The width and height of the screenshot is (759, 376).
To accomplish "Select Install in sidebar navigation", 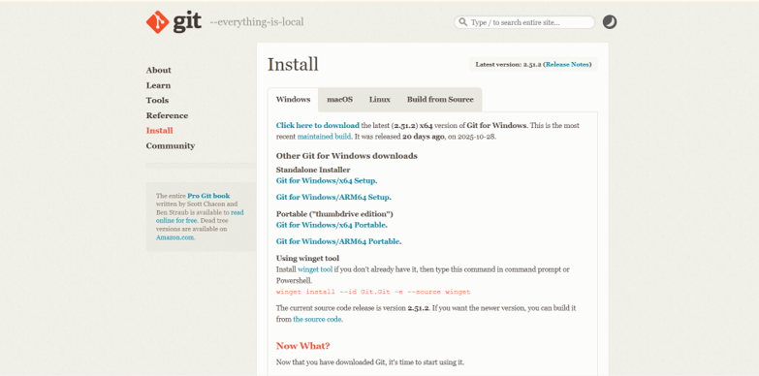I will pyautogui.click(x=159, y=131).
